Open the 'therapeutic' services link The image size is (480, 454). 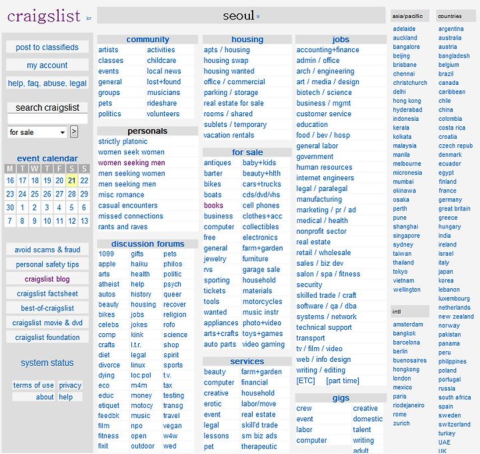coord(259,447)
